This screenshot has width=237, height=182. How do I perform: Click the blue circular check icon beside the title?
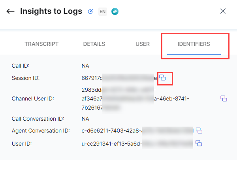coord(90,11)
